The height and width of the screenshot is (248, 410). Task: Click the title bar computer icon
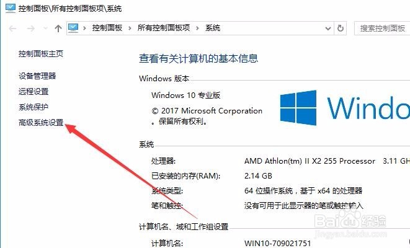pos(11,8)
